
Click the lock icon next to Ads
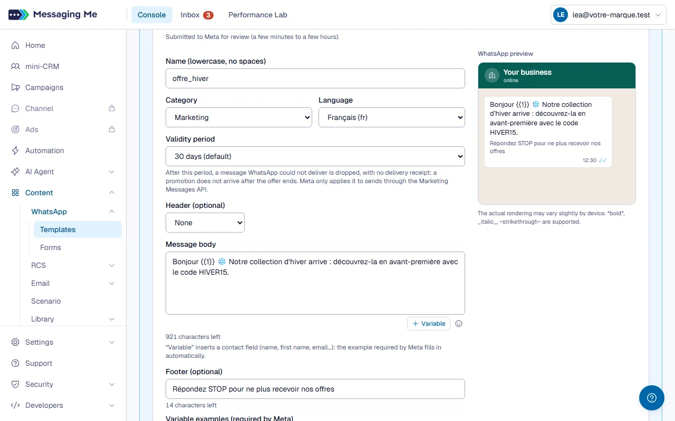[112, 129]
